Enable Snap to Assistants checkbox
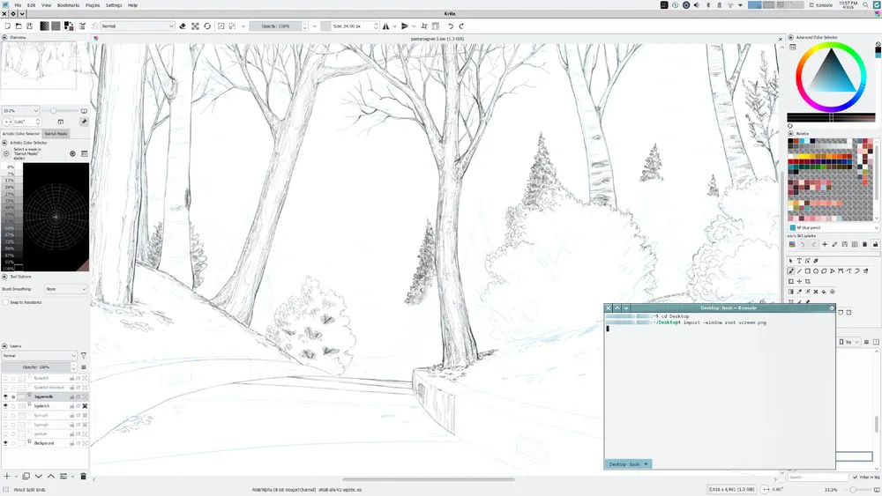This screenshot has height=496, width=882. point(5,302)
